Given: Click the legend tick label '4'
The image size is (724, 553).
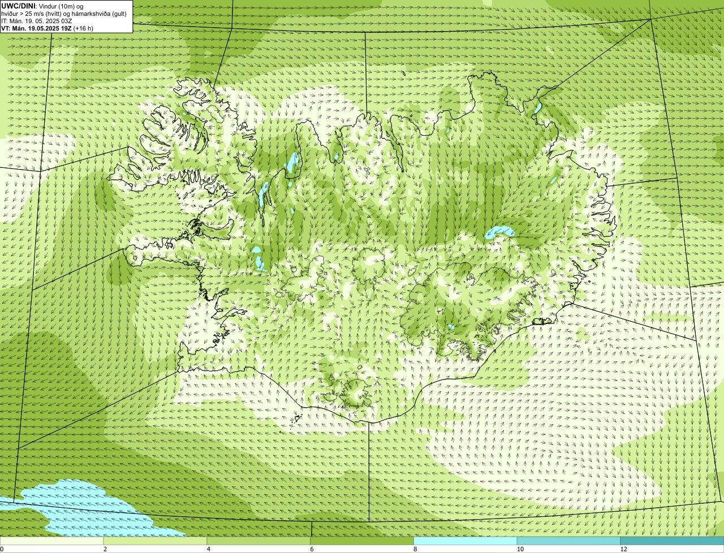Looking at the screenshot, I should 208,549.
